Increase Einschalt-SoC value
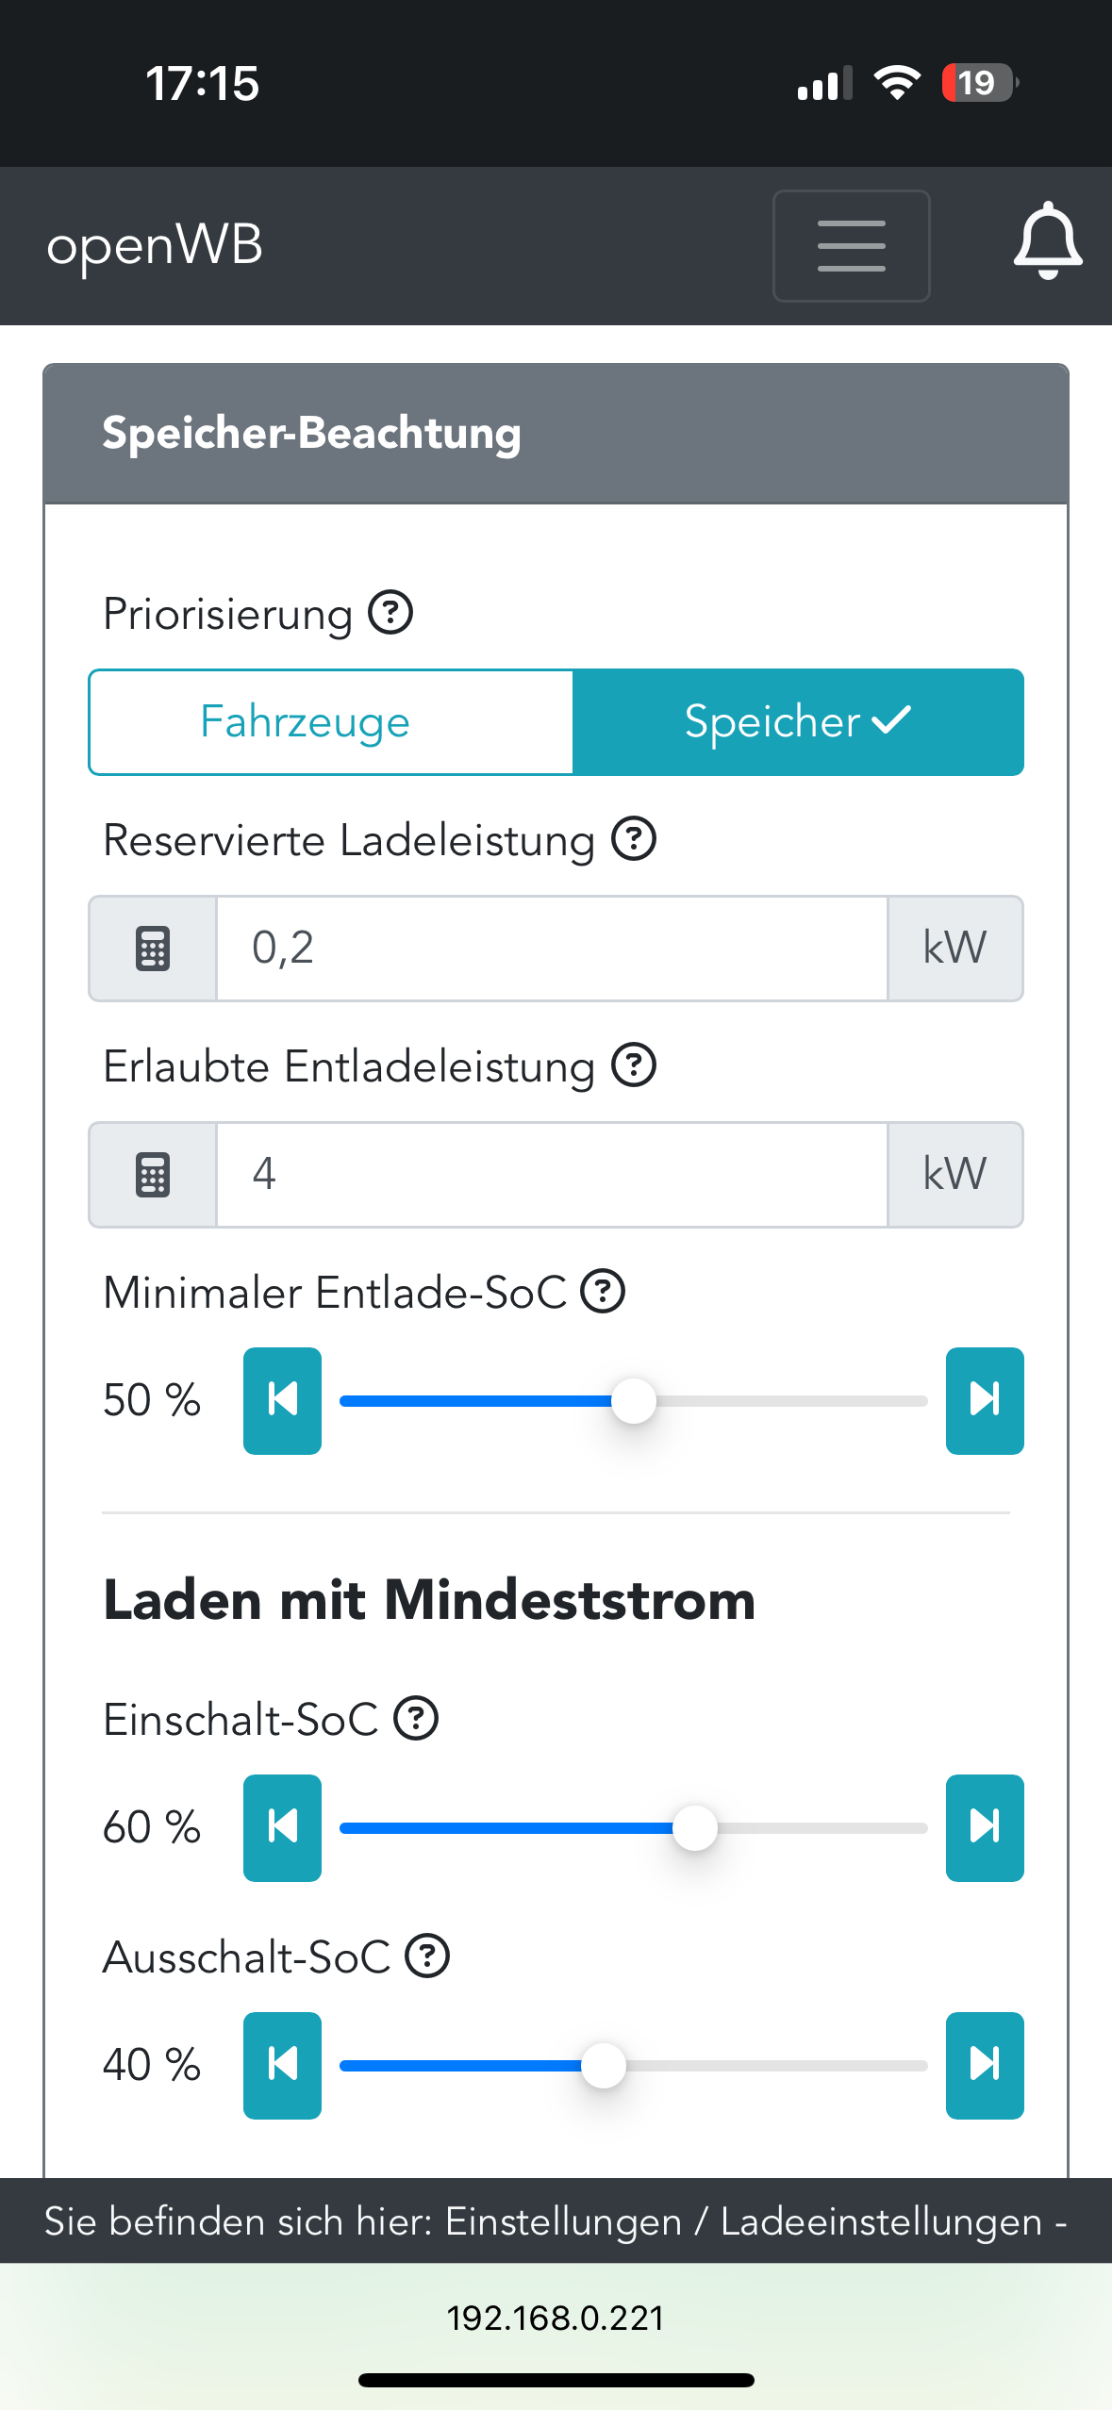 pos(985,1827)
